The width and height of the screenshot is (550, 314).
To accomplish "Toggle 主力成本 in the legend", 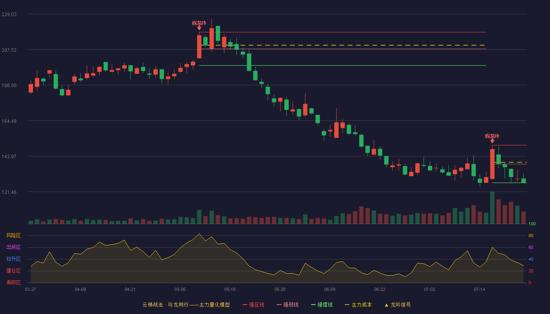I will 358,305.
